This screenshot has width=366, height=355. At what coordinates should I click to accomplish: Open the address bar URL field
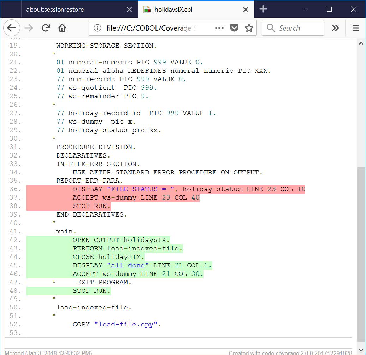pos(159,28)
